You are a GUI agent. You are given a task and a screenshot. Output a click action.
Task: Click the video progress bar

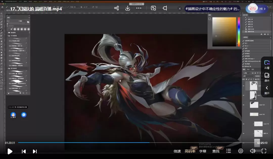136,143
